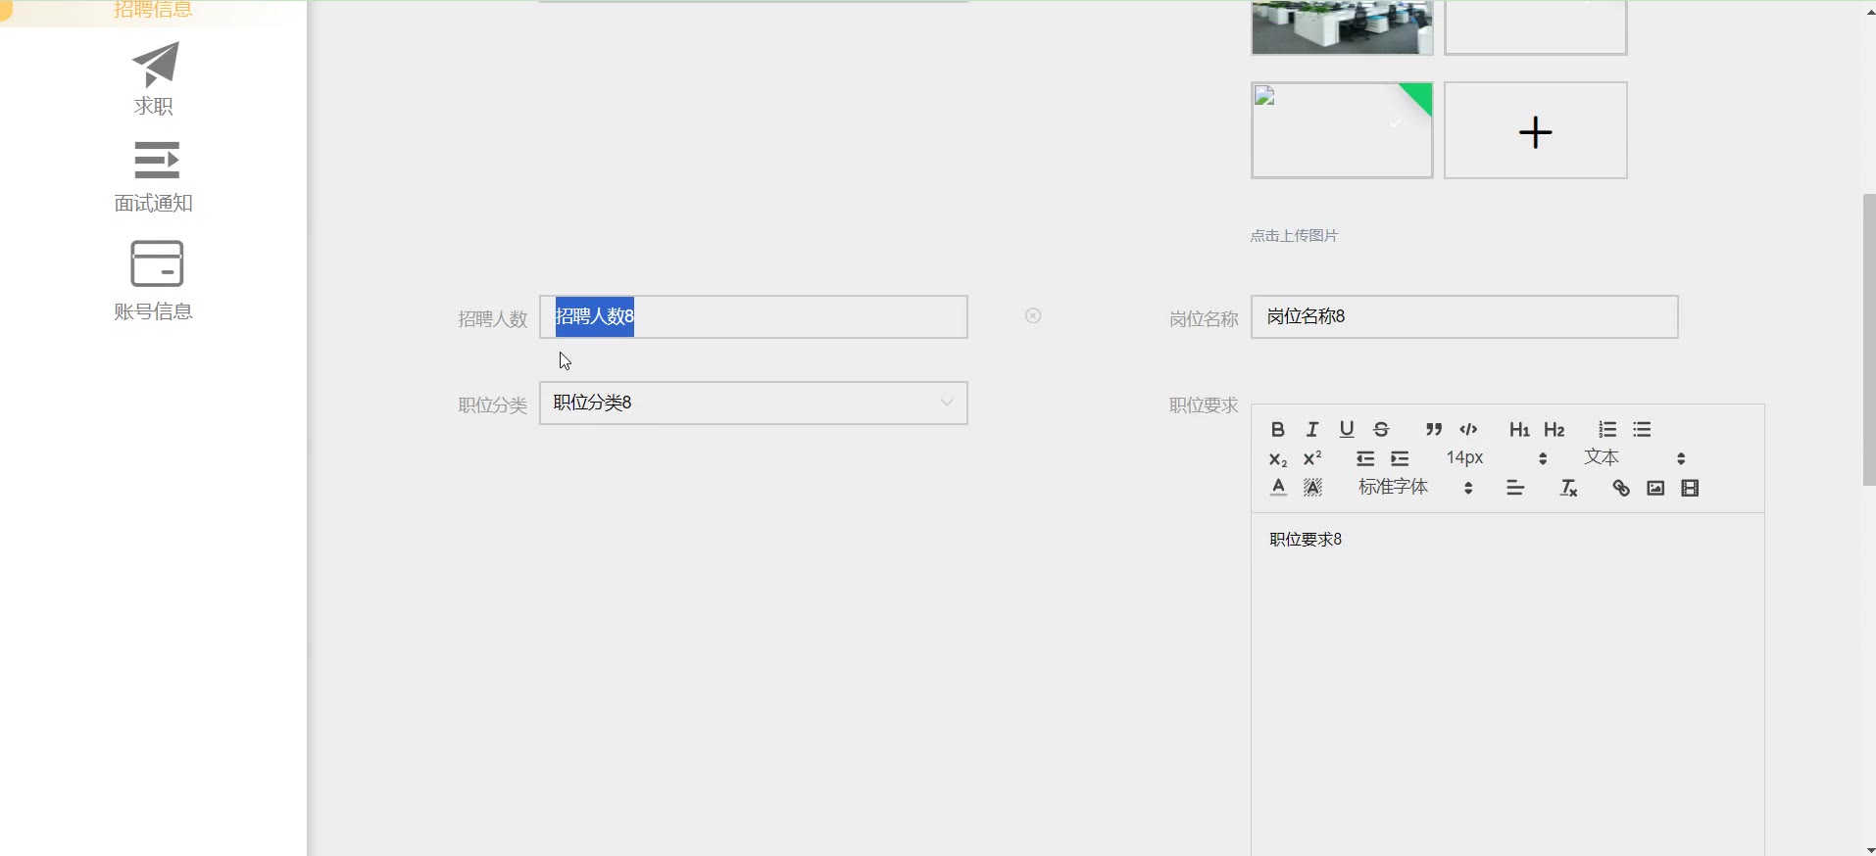Open 标准字体 font family dropdown
Image resolution: width=1876 pixels, height=856 pixels.
point(1415,488)
